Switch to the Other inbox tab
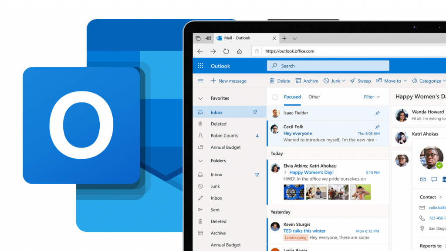This screenshot has height=251, width=446. coord(314,97)
